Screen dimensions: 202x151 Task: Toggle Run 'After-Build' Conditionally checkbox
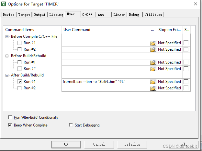(10, 117)
